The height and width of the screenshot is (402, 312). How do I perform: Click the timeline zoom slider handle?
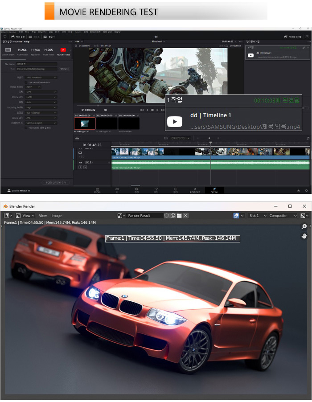pos(209,138)
